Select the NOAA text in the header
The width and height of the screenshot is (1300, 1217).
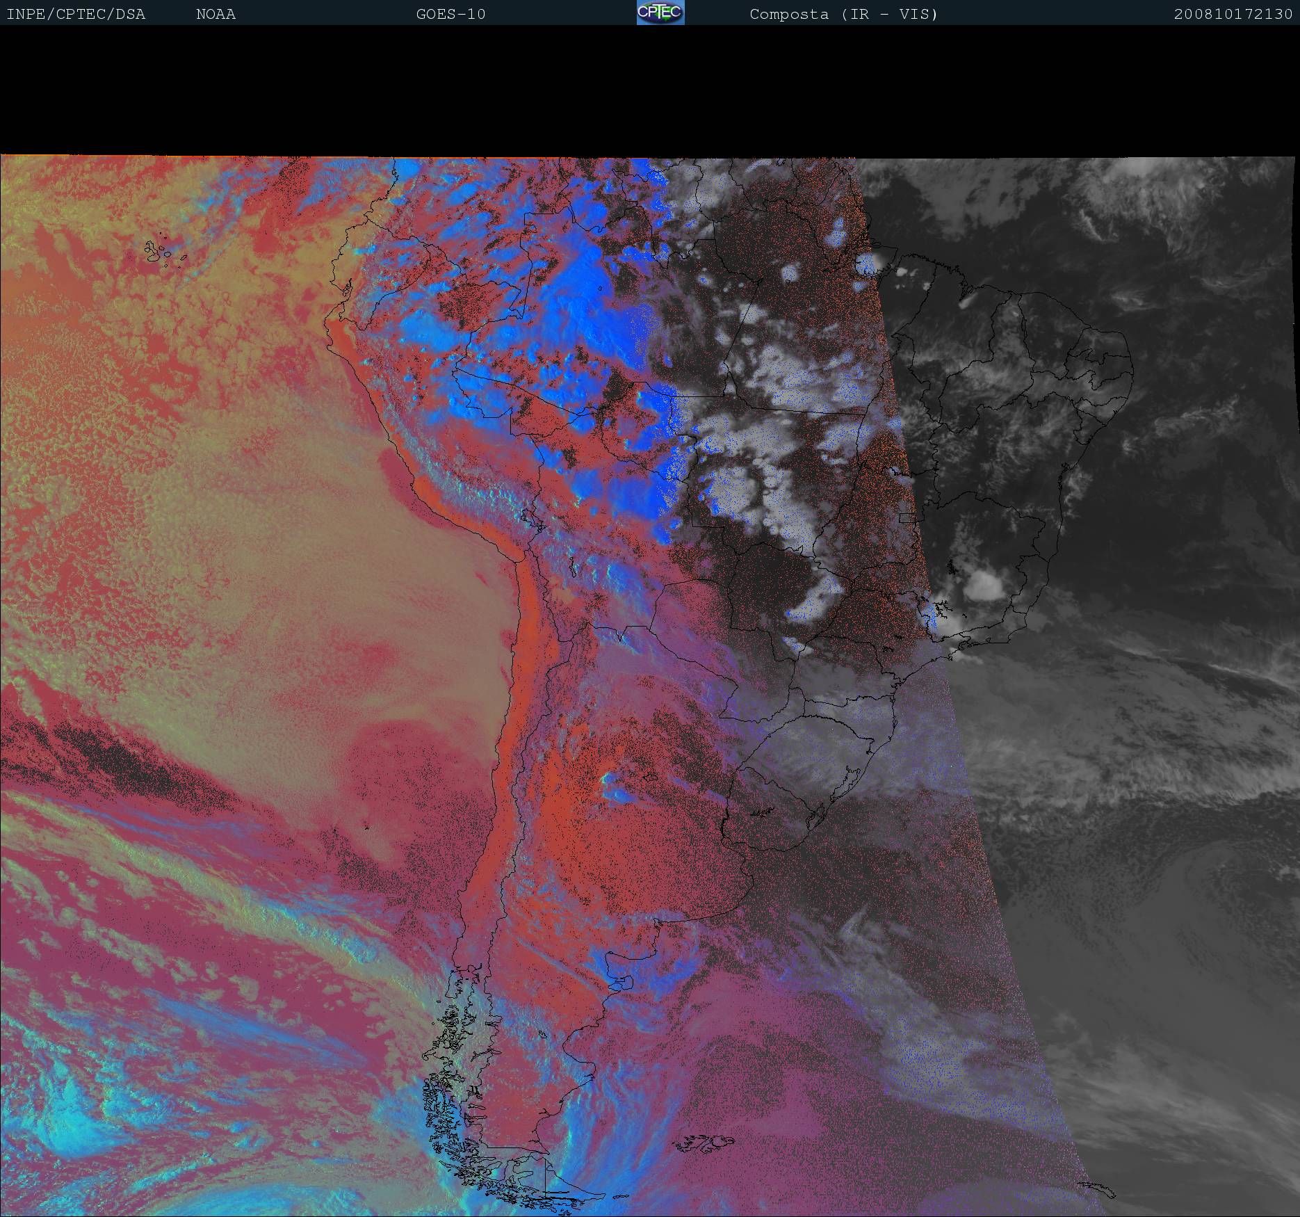click(x=216, y=14)
